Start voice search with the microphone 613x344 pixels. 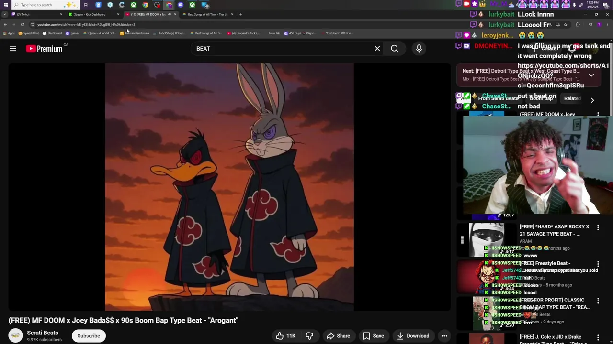pyautogui.click(x=419, y=48)
